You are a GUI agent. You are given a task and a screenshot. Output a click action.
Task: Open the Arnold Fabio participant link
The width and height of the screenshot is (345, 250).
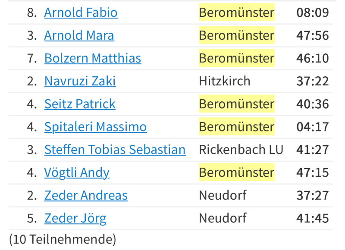(81, 12)
